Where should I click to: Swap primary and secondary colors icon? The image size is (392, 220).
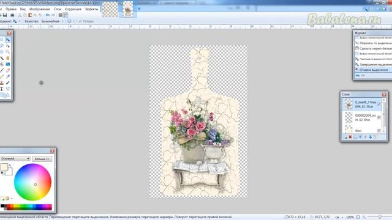click(x=10, y=166)
